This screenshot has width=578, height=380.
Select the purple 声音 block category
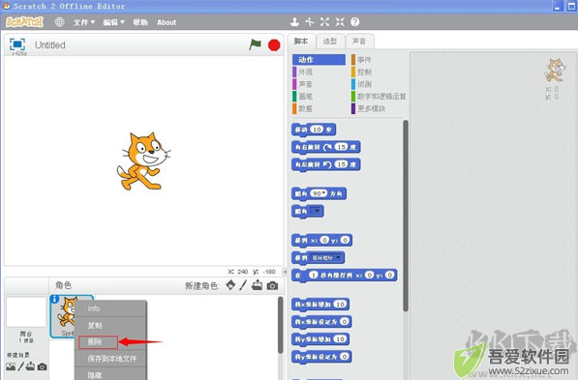click(x=302, y=84)
